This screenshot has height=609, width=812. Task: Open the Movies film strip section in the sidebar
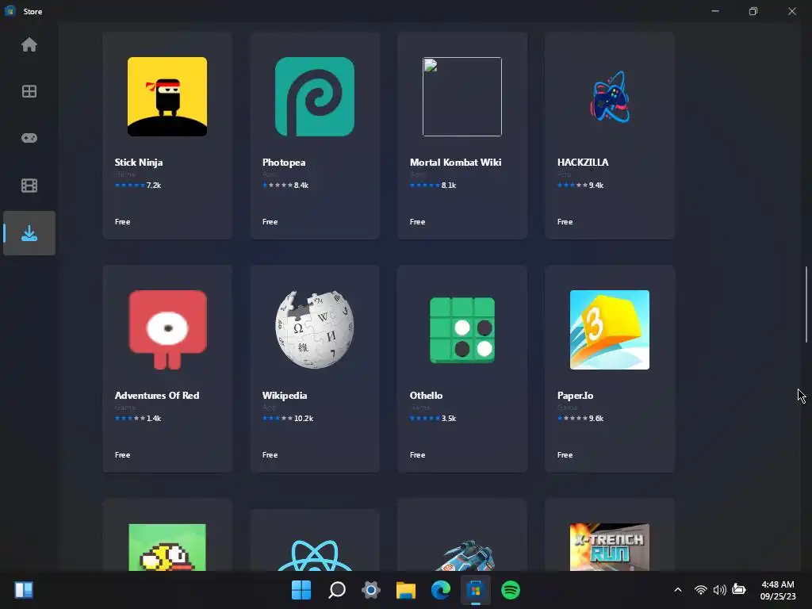pyautogui.click(x=29, y=186)
